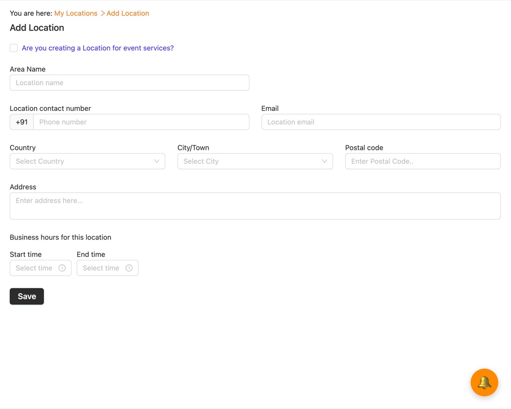The image size is (511, 409).
Task: Save the new location
Action: click(27, 296)
